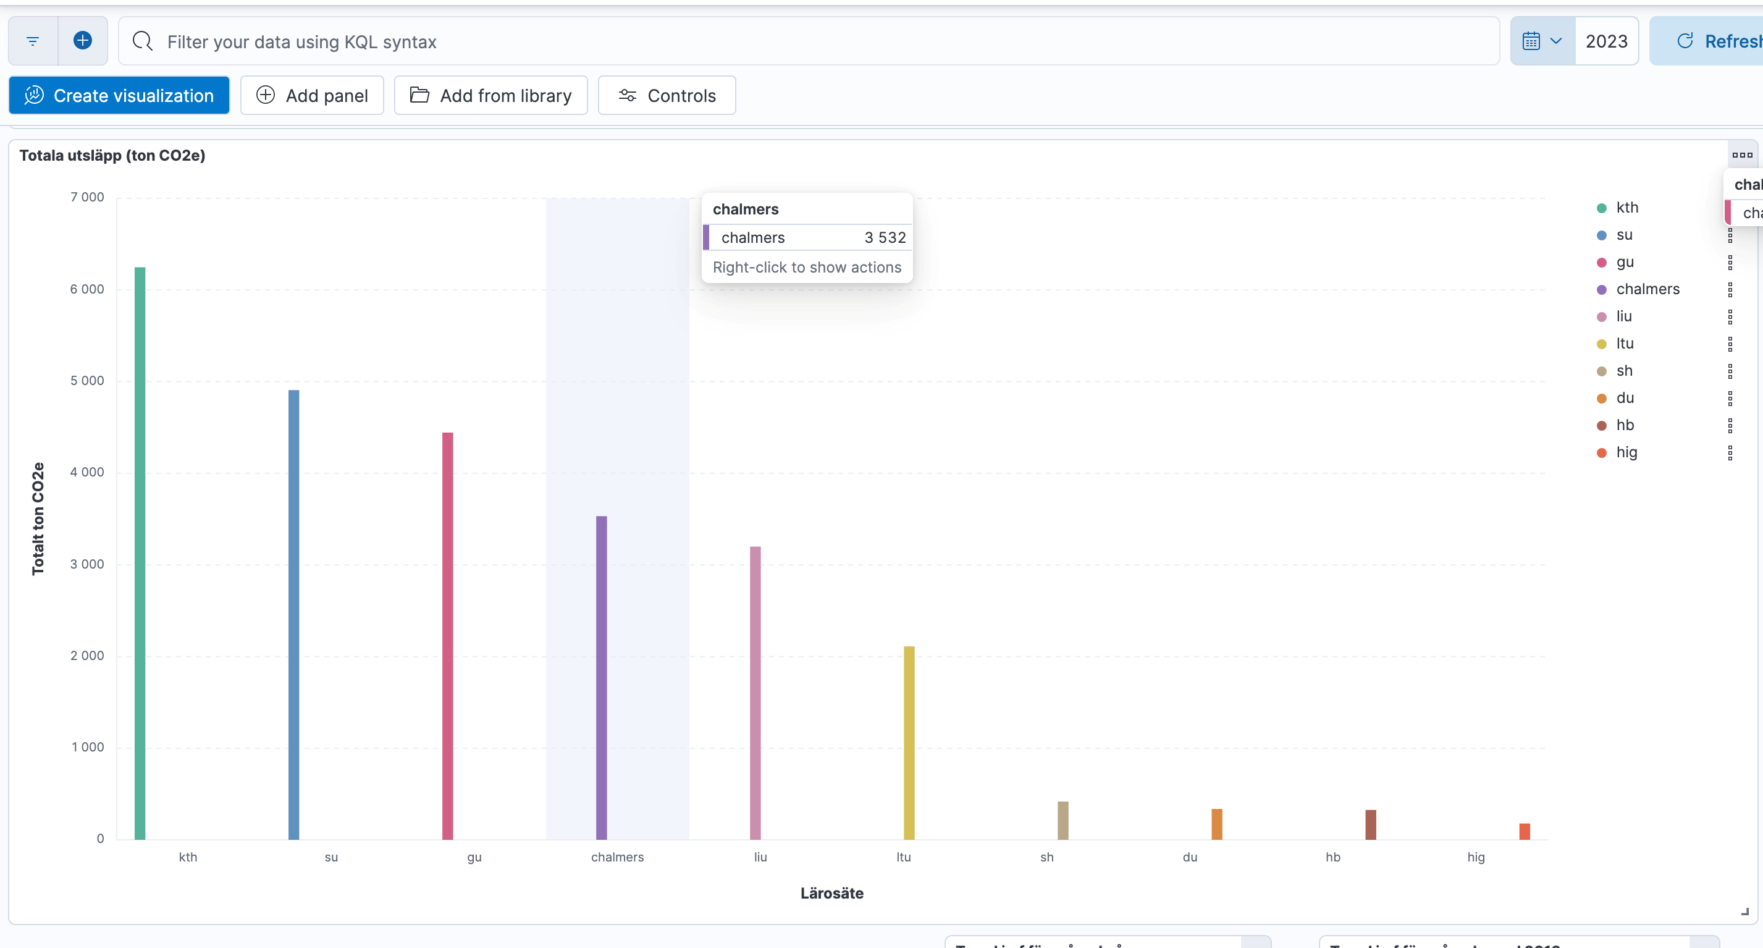
Task: Toggle chalmers series in legend
Action: (1647, 290)
